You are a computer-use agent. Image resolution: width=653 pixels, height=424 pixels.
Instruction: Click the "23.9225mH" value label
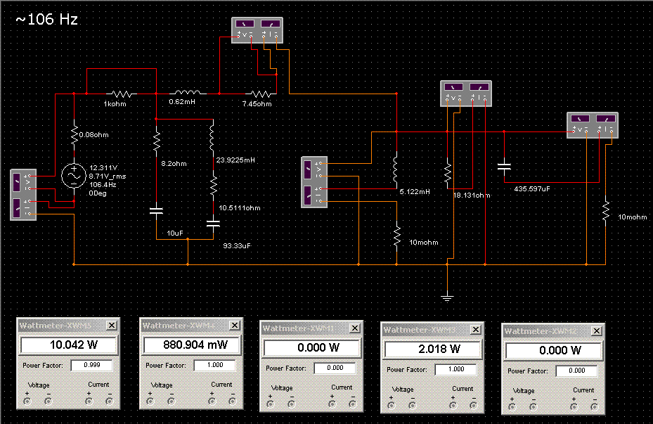point(235,160)
